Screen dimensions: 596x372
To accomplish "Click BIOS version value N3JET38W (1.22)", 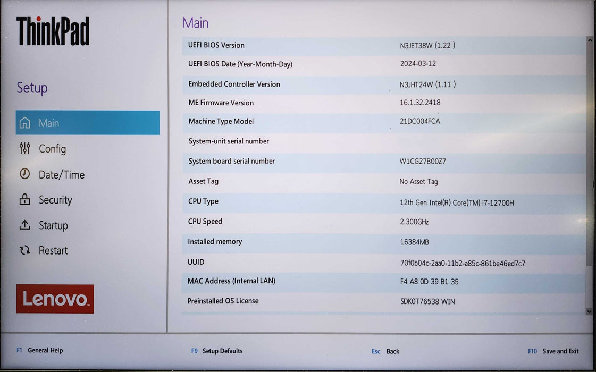I will (427, 46).
